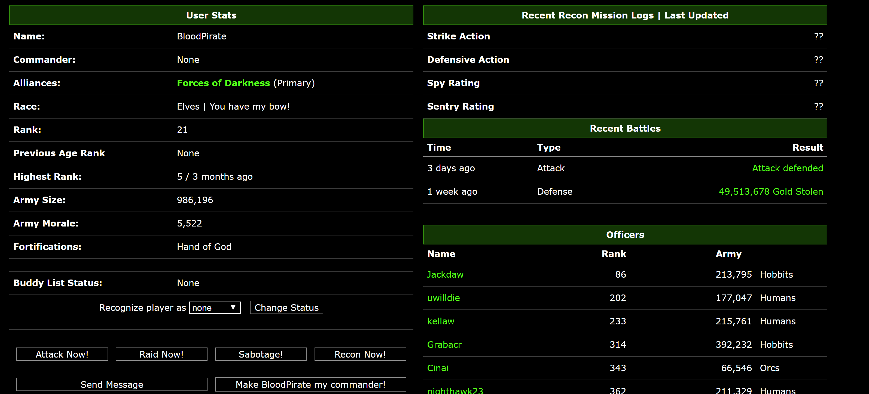Screen dimensions: 869x394
Task: Click the name value 'BloodPirate'
Action: click(202, 36)
